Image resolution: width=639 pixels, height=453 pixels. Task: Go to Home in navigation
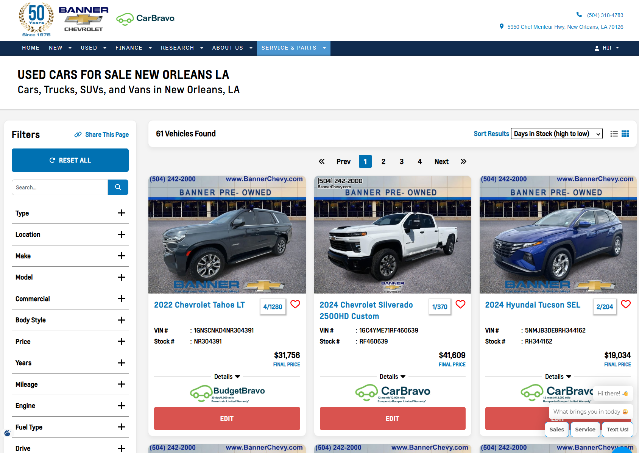click(x=31, y=48)
